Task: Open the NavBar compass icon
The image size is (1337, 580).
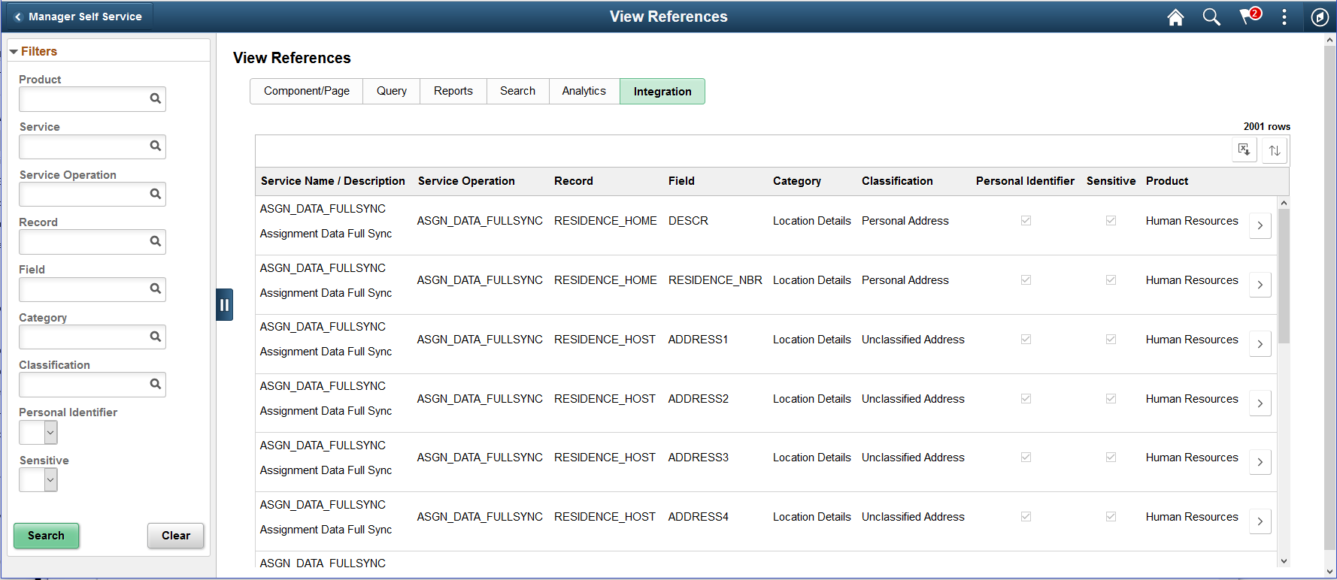Action: click(x=1320, y=17)
